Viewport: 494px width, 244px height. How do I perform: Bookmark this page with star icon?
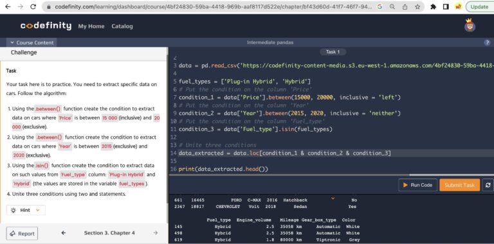tap(417, 6)
